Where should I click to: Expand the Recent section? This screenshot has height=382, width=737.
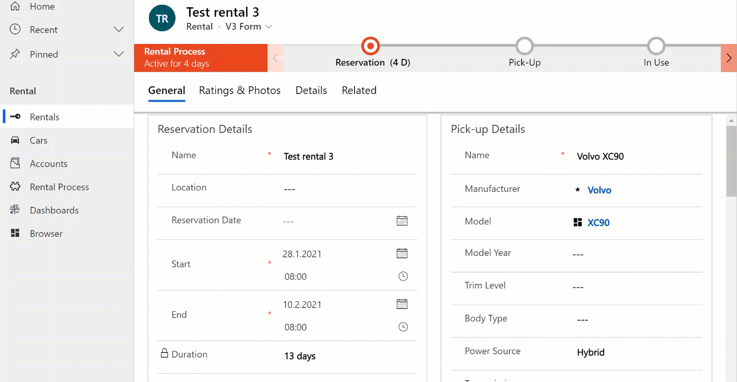[118, 30]
